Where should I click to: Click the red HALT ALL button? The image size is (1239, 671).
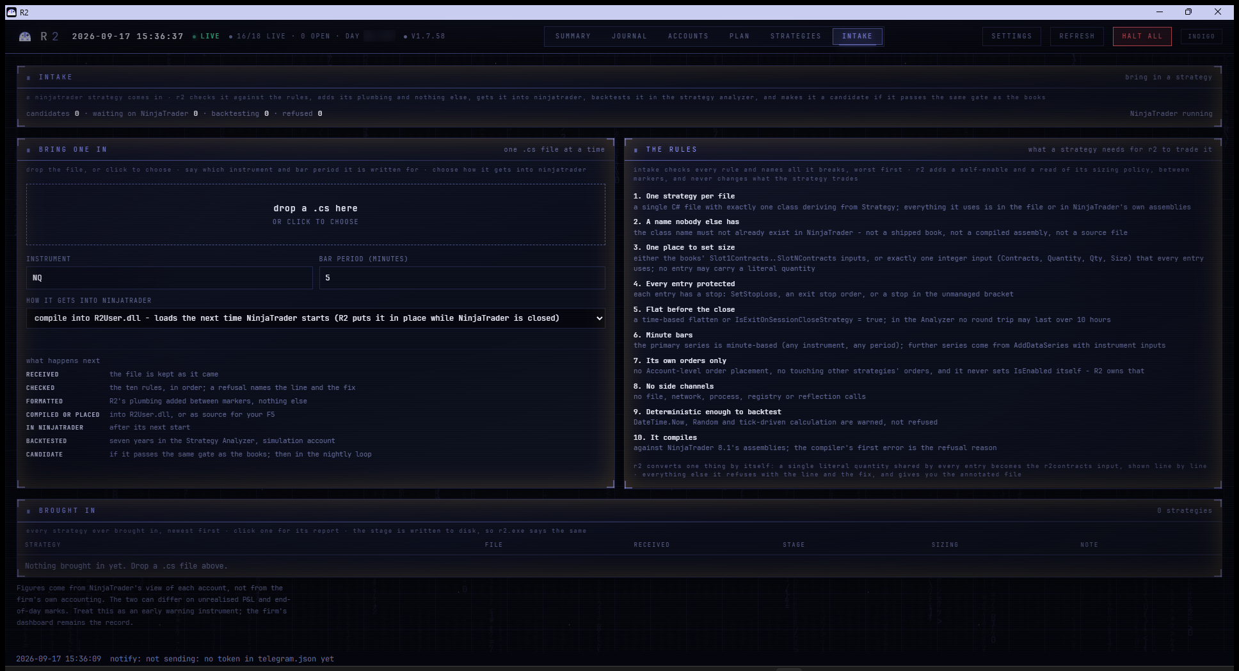pos(1142,36)
